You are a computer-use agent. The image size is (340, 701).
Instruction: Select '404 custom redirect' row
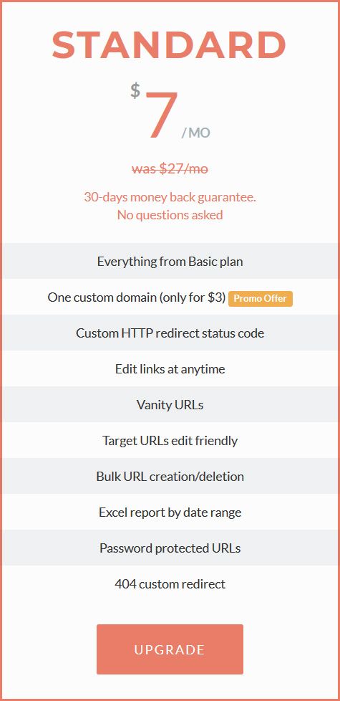(170, 583)
